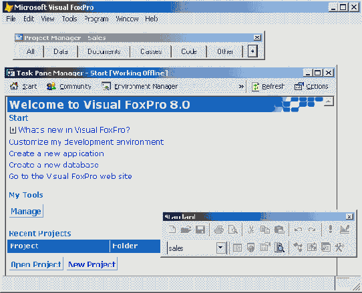Click What's new in Visual FoxPro link
Image resolution: width=362 pixels, height=293 pixels.
74,130
